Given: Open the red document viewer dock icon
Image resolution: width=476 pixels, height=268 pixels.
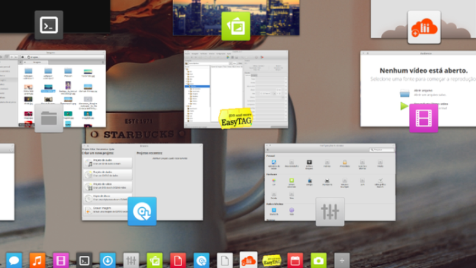Looking at the screenshot, I should (178, 261).
